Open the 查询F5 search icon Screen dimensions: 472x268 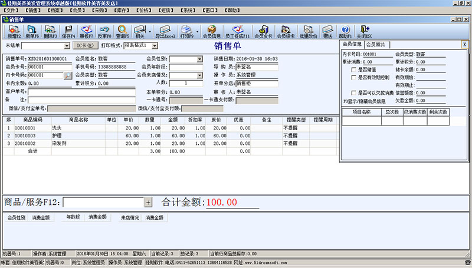[x=123, y=32]
